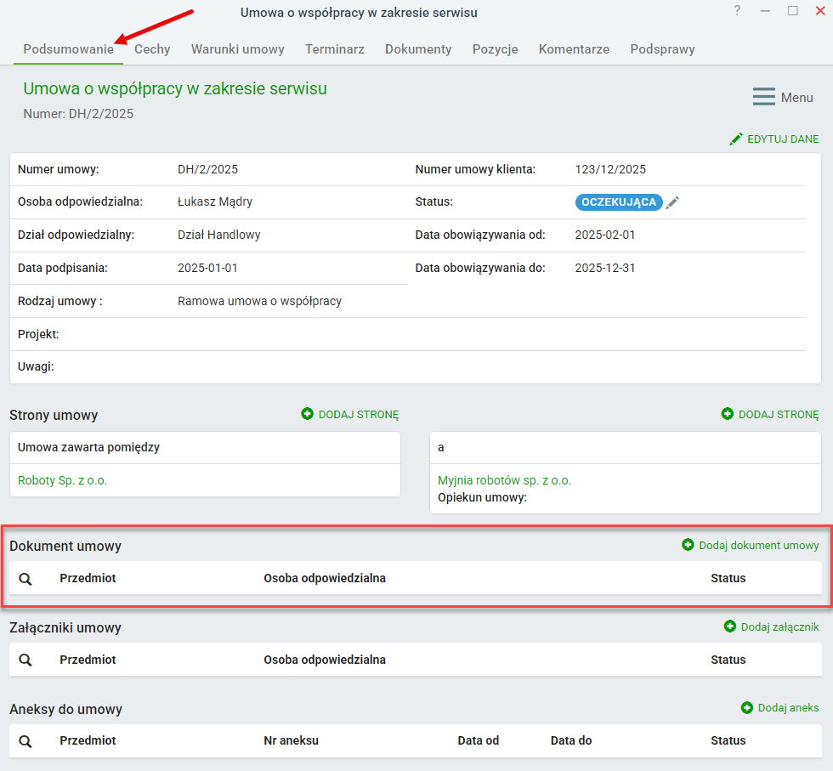This screenshot has height=771, width=833.
Task: Maximize the contract window
Action: click(792, 11)
